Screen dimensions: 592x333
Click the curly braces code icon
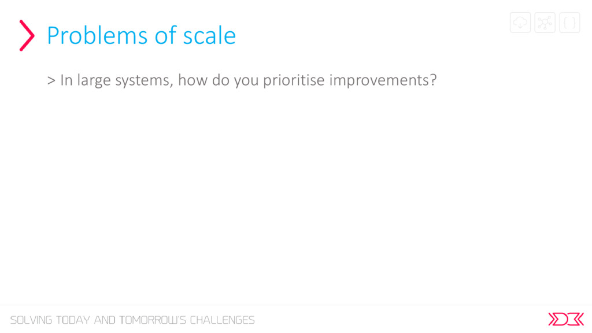[569, 23]
